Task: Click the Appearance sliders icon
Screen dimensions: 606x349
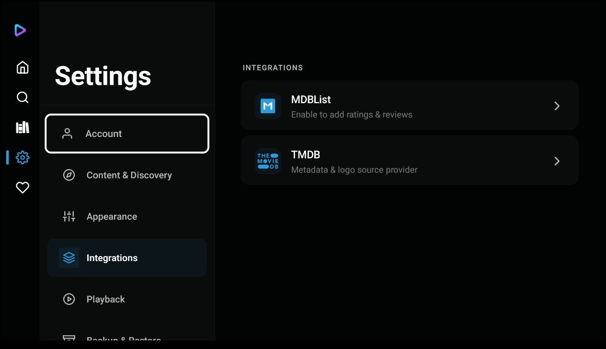Action: [x=69, y=216]
